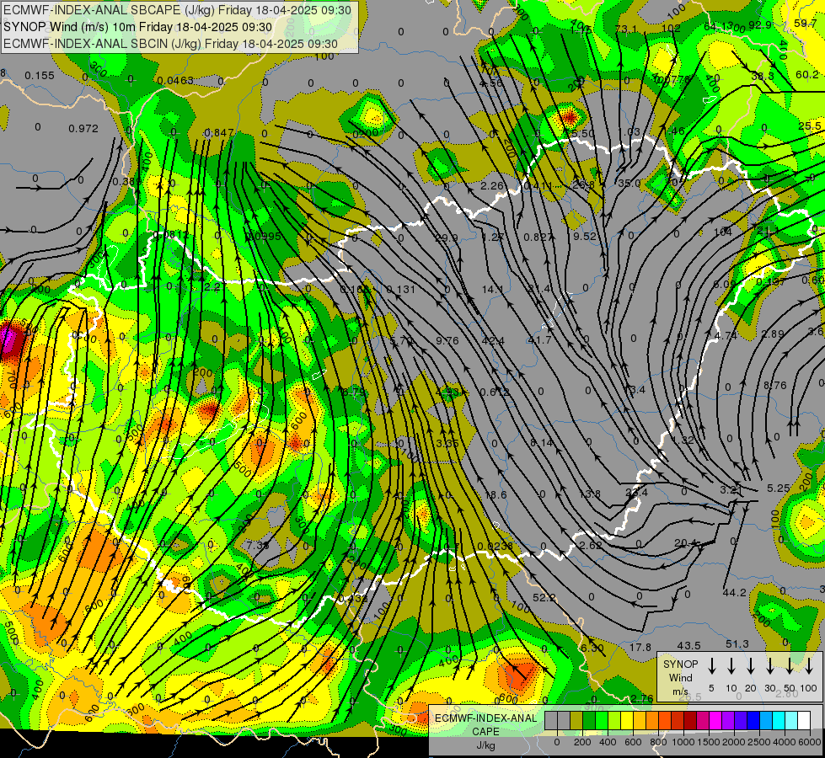Click the 10 m/s wind arrow in legend
The width and height of the screenshot is (825, 758).
pyautogui.click(x=731, y=666)
